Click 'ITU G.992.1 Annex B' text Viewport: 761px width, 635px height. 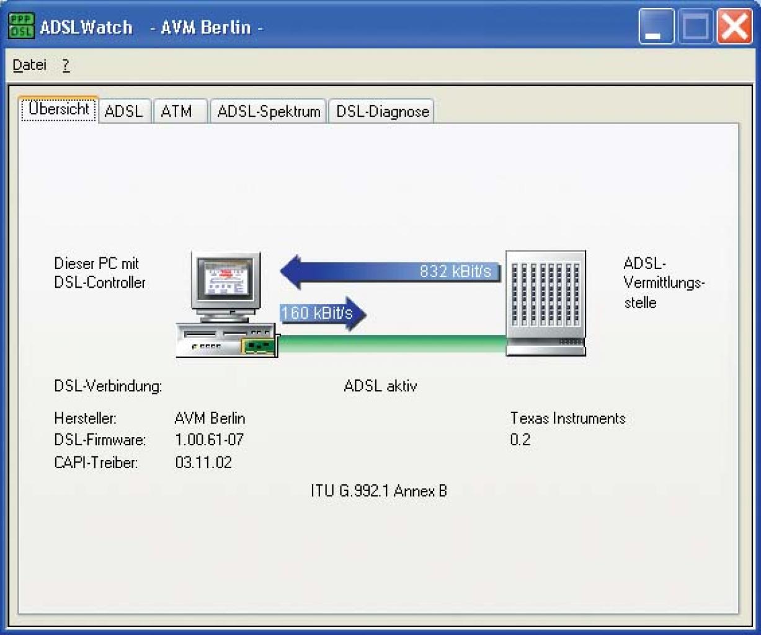click(x=379, y=491)
